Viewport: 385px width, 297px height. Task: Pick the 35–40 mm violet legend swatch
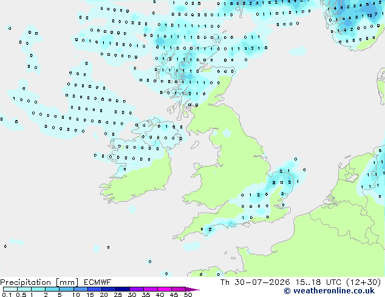click(x=150, y=289)
